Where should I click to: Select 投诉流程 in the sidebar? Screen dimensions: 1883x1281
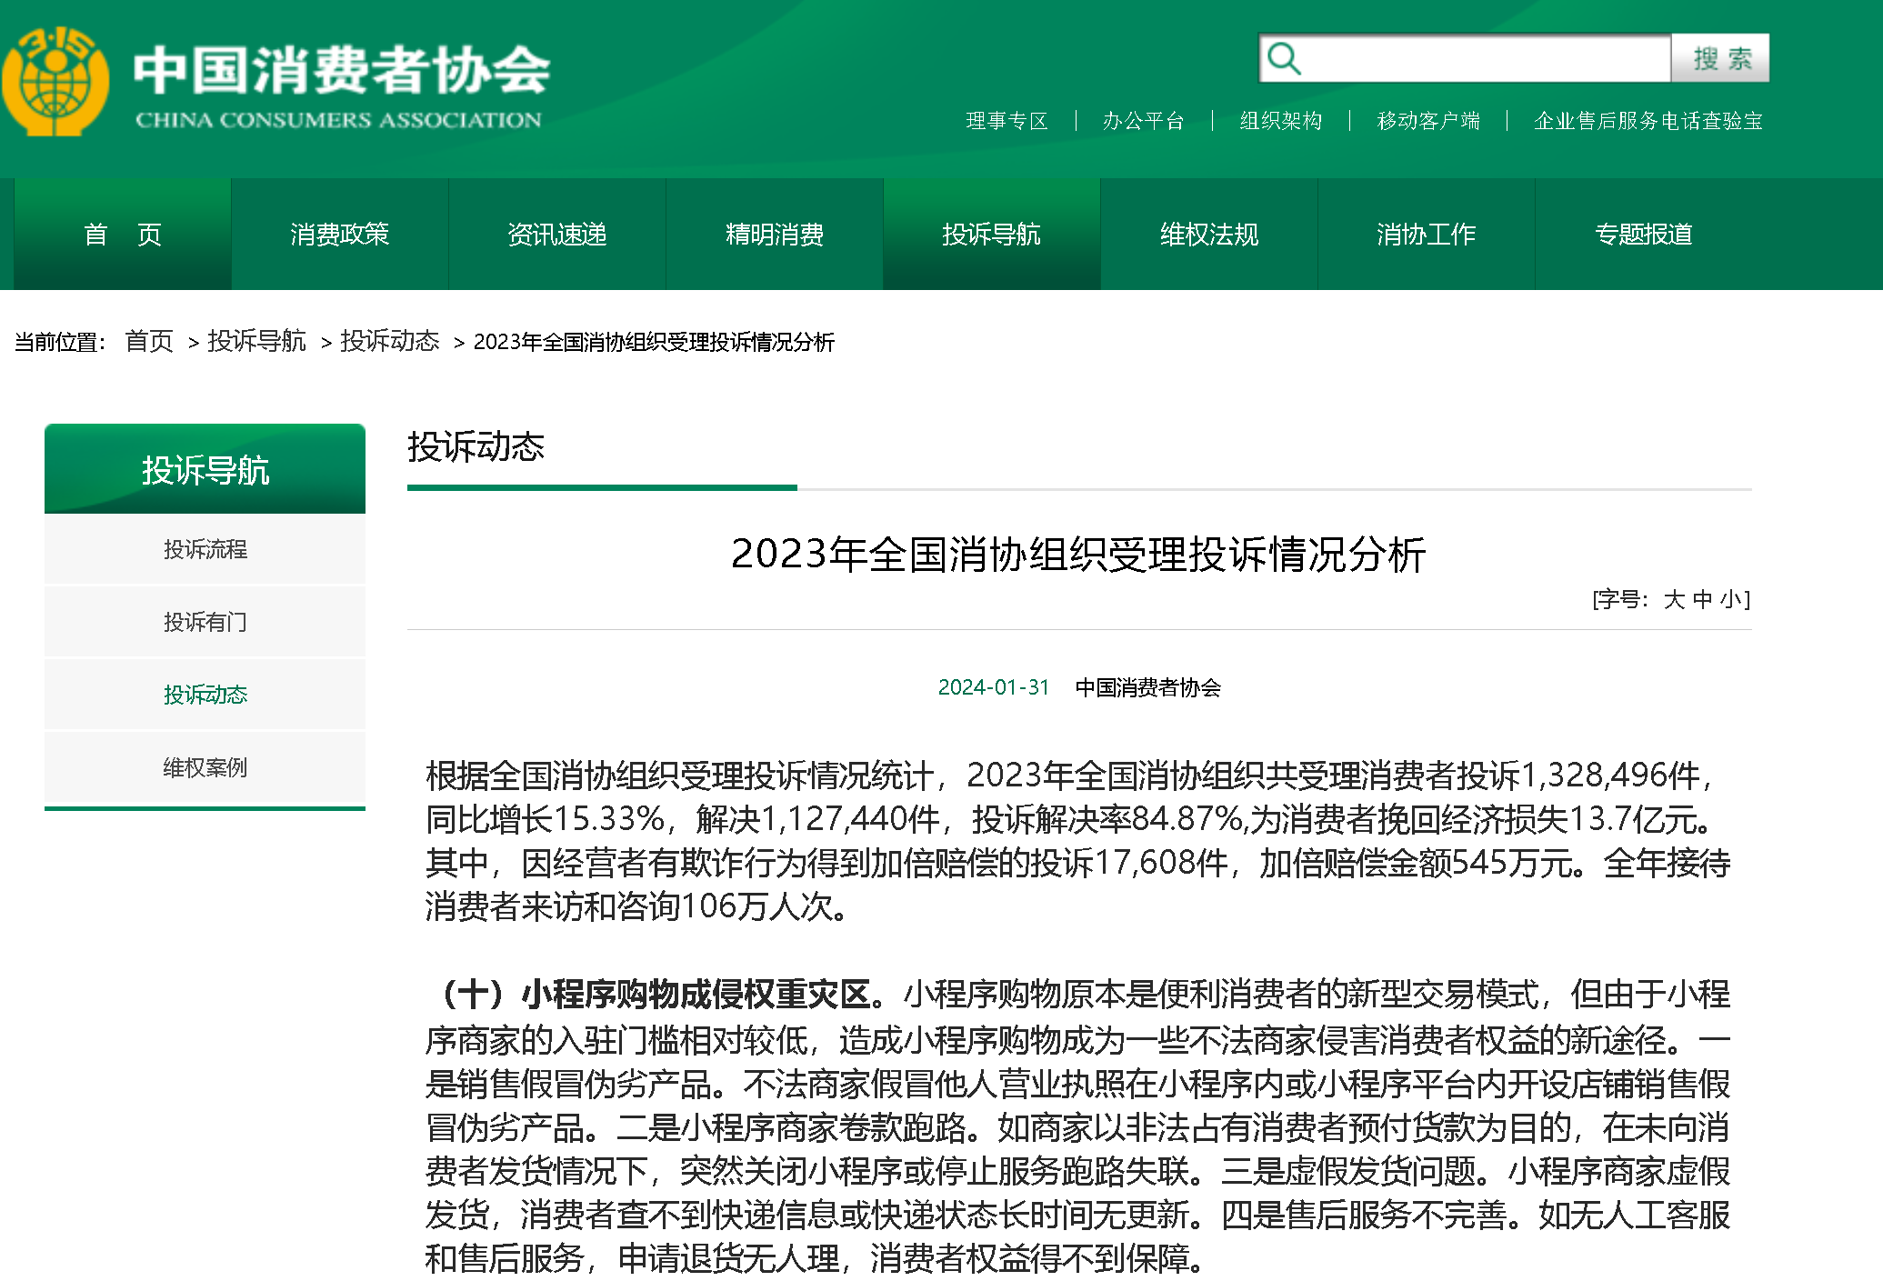[205, 549]
